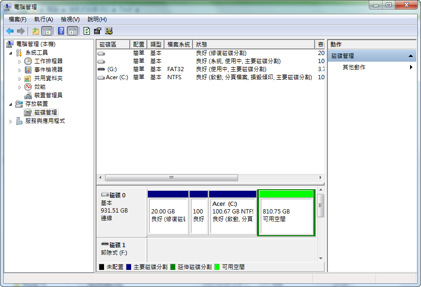The image size is (421, 287).
Task: Click the 事件檢視器 icon in tree
Action: (28, 70)
